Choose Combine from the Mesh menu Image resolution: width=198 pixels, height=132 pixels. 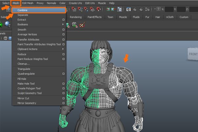click(x=22, y=10)
